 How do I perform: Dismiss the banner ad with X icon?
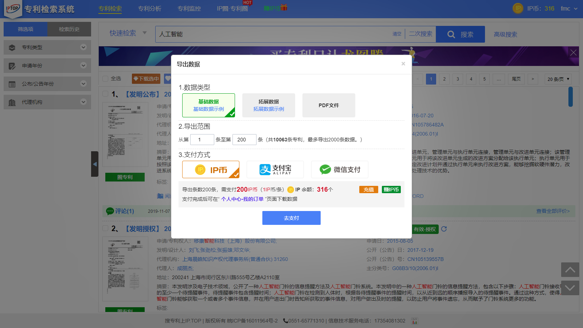573,52
